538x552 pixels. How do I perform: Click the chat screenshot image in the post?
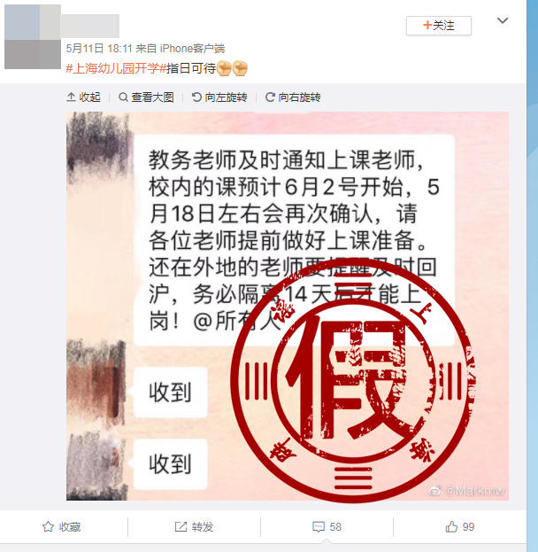[288, 306]
